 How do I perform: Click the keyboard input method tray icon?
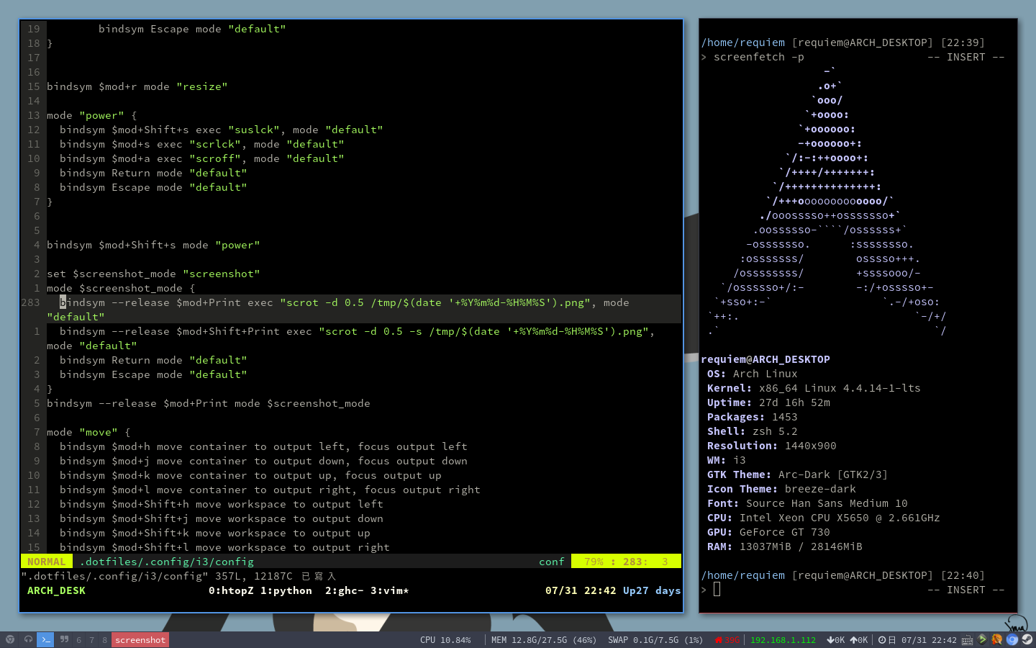(x=967, y=640)
